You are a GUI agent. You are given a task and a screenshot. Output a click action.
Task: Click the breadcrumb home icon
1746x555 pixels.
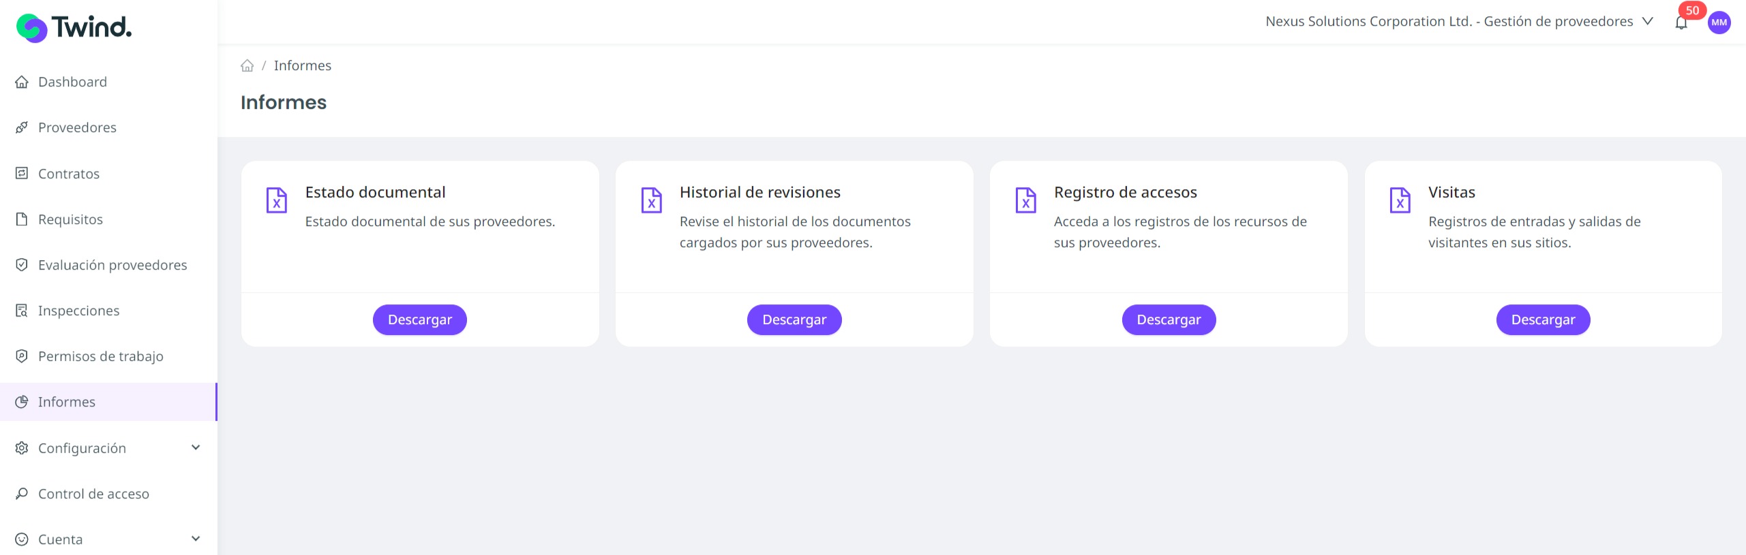pos(247,65)
